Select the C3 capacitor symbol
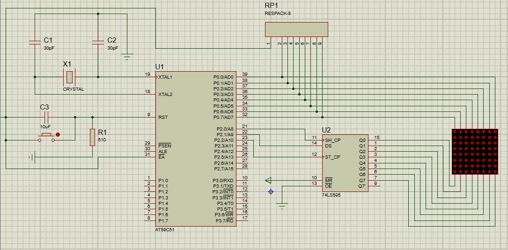The width and height of the screenshot is (508, 250). [46, 117]
